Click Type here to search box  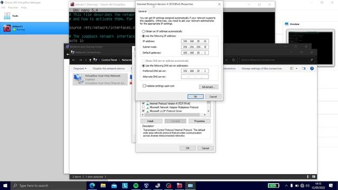(x=49, y=185)
